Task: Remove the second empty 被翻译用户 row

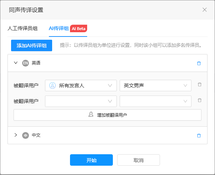Action: (x=200, y=100)
